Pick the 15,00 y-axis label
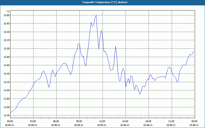Viewport: 205px width, 128px height. 7,49
